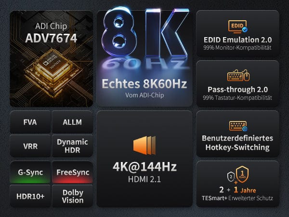Click the orange HDMI layered logo icon

144,146
